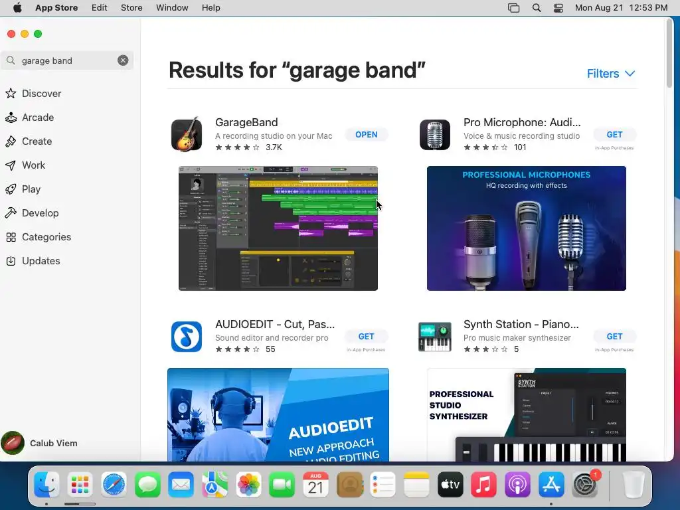
Task: Open Messages from the Dock
Action: click(x=147, y=484)
